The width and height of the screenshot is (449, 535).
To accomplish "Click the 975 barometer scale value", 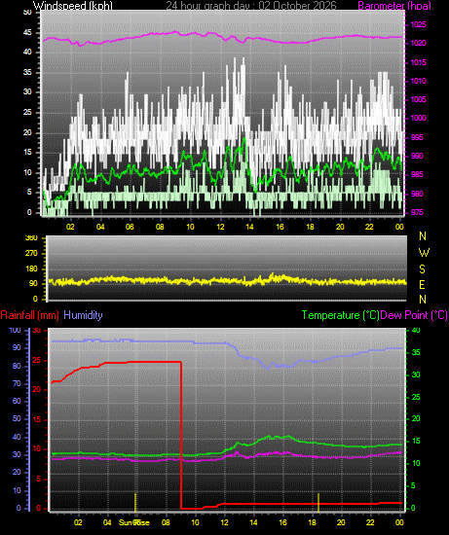I will 417,212.
